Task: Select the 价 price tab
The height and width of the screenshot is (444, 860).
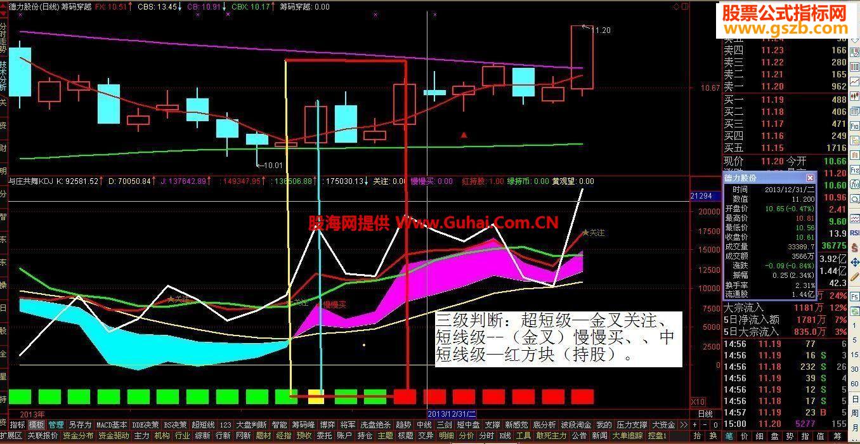Action: 745,436
